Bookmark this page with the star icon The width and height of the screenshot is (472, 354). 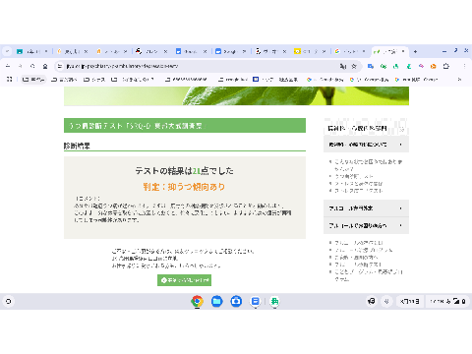pyautogui.click(x=354, y=66)
